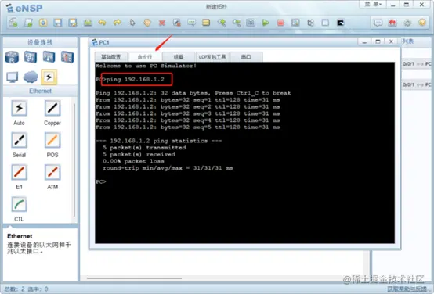434x294 pixels.
Task: Click the 设备连线 panel header
Action: point(40,42)
